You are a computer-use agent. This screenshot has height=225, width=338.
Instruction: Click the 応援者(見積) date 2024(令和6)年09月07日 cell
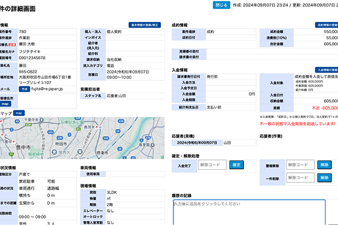[x=196, y=143]
